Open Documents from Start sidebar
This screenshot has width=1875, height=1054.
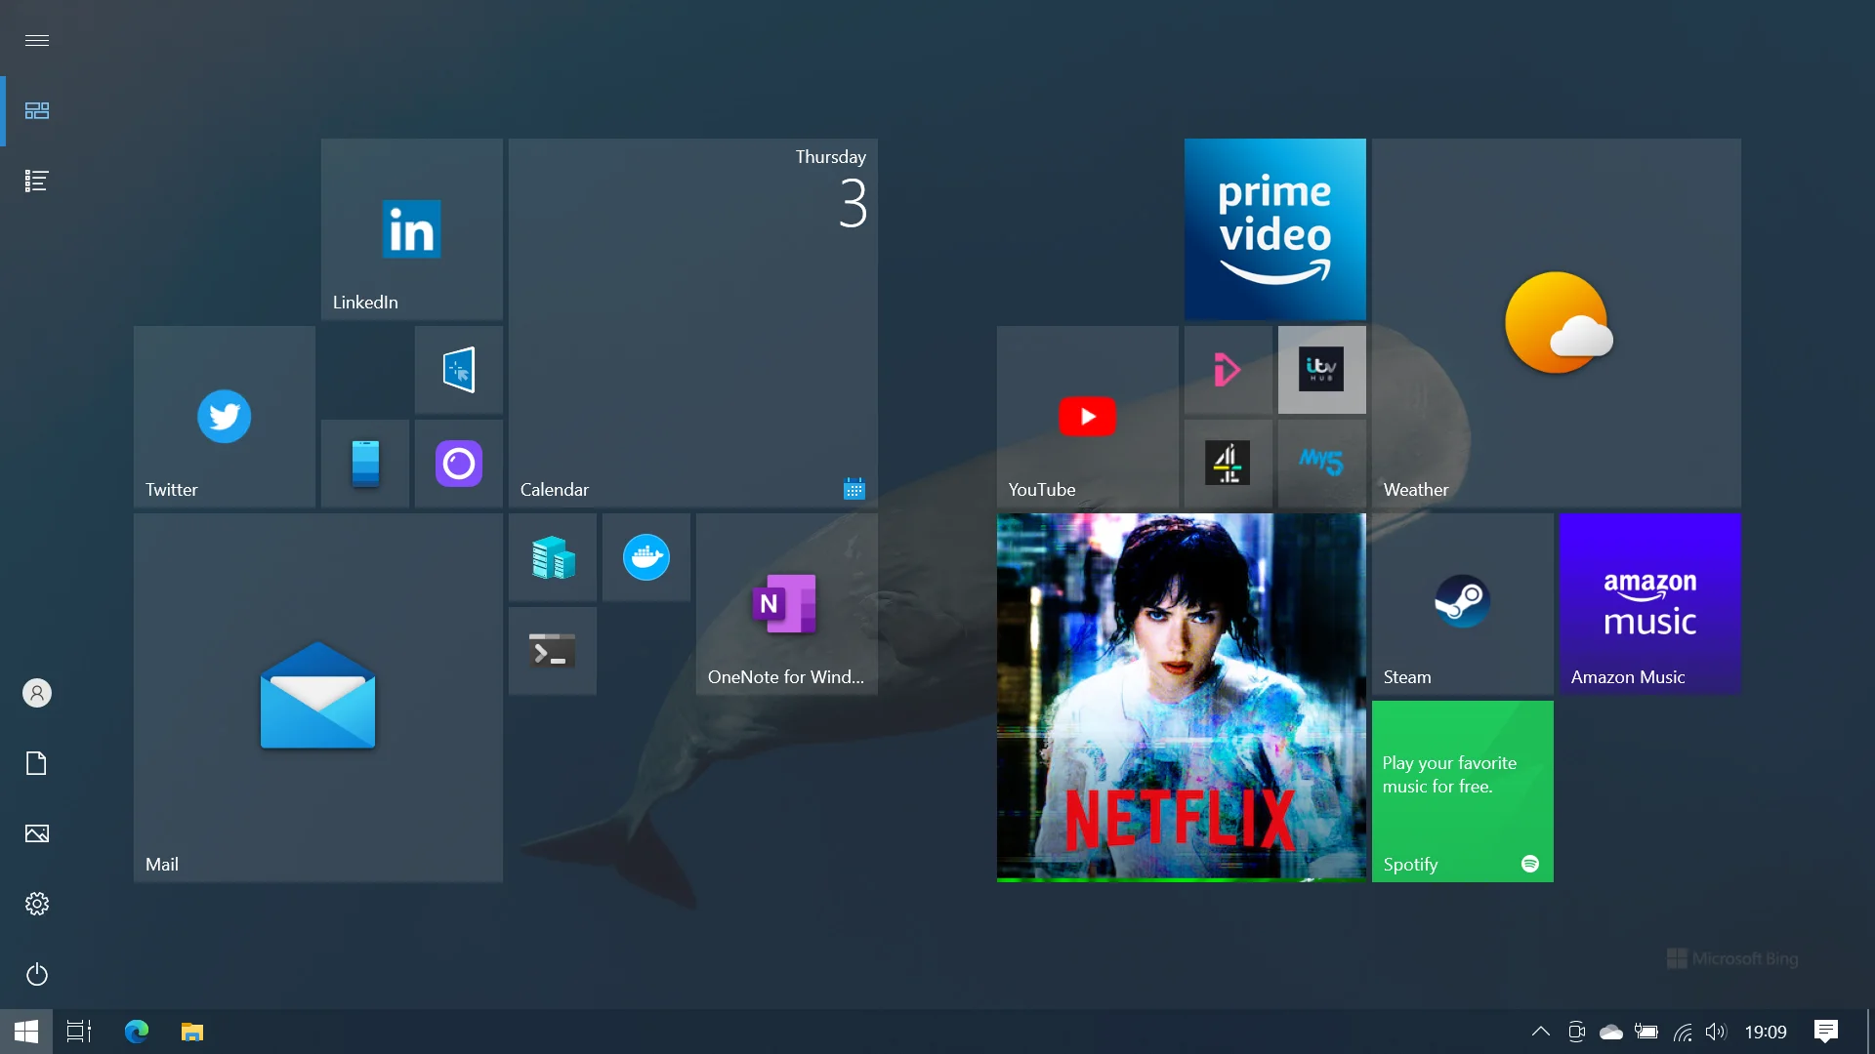tap(37, 763)
